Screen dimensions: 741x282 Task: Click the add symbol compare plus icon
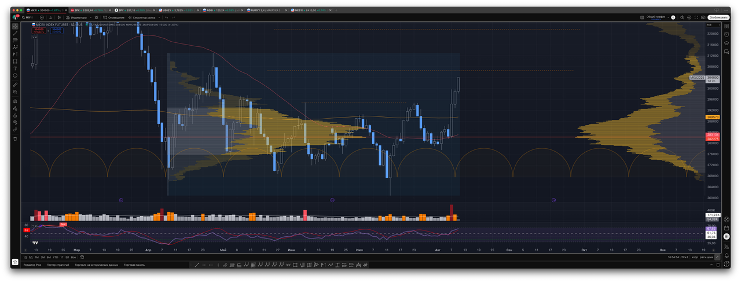click(x=42, y=17)
